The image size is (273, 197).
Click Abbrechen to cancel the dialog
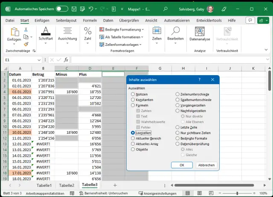tap(206, 165)
